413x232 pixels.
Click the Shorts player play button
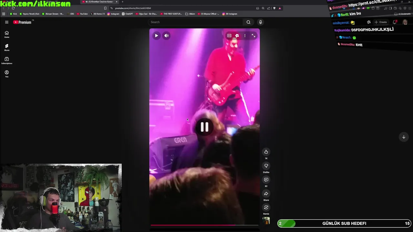[x=156, y=35]
